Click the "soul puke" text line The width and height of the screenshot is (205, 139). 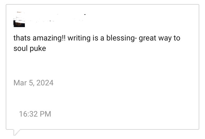coord(30,49)
